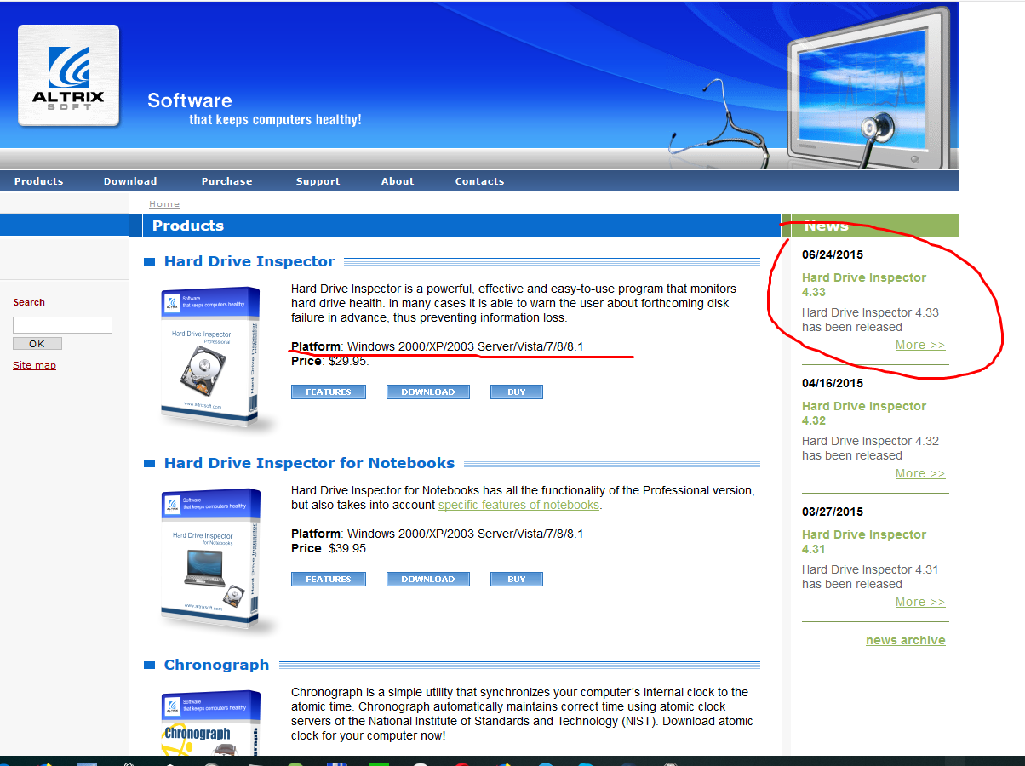This screenshot has height=766, width=1025.
Task: Open Hard Drive Inspector for Notebooks heading
Action: click(x=309, y=463)
